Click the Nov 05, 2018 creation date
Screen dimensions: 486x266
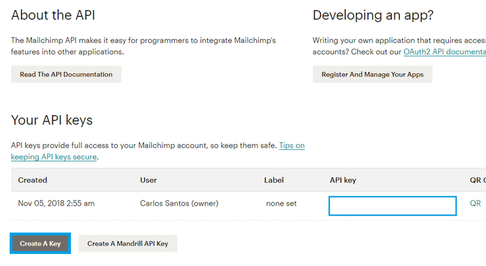click(x=56, y=203)
